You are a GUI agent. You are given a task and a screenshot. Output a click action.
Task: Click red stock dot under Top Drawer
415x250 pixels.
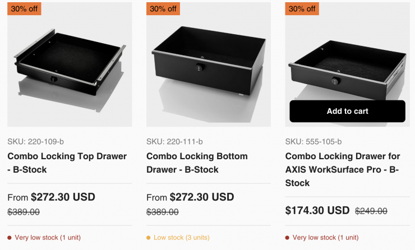10,238
